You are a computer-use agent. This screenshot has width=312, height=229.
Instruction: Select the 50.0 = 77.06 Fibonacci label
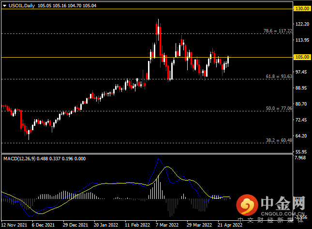pyautogui.click(x=279, y=108)
